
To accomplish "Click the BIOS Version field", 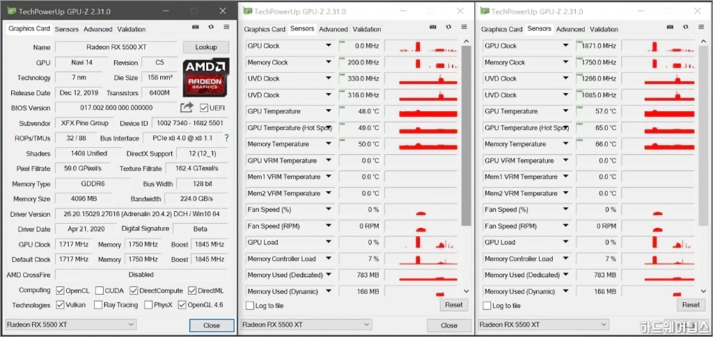I will point(116,108).
